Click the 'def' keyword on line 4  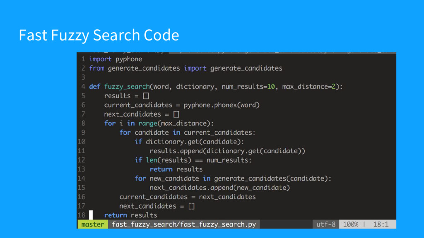(x=95, y=87)
